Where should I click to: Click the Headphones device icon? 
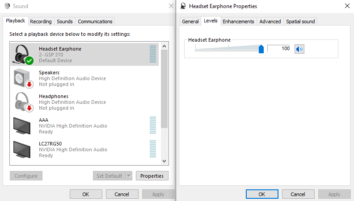coord(23,102)
